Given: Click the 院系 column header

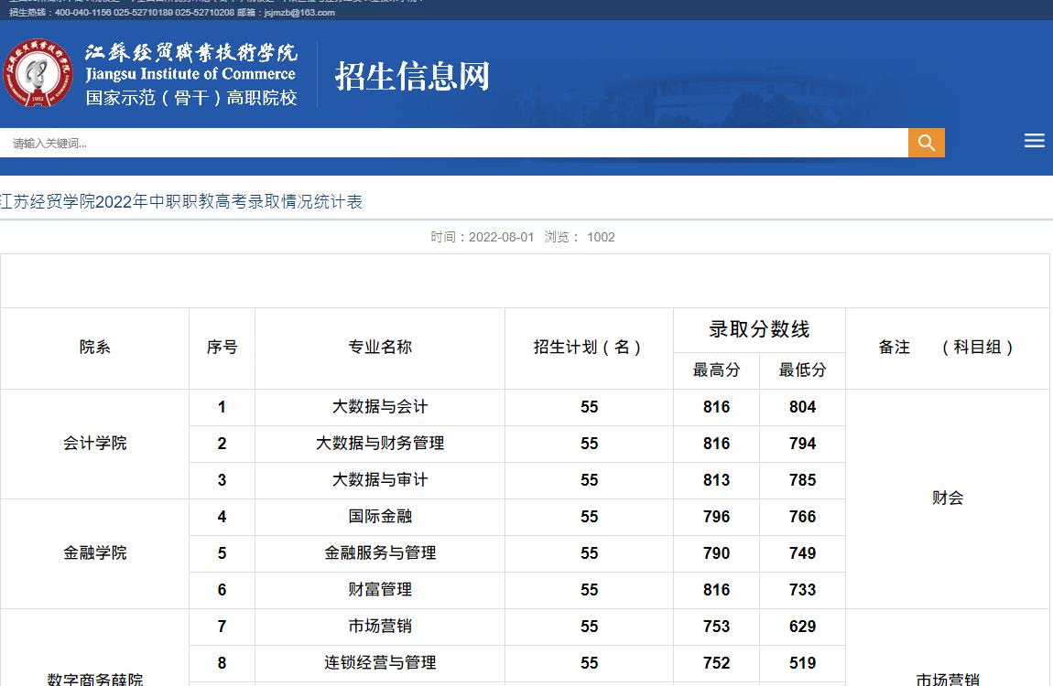Looking at the screenshot, I should (x=94, y=348).
